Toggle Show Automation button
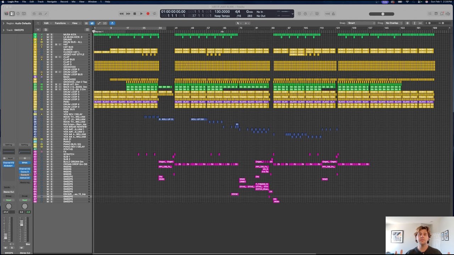The image size is (454, 255). 99,23
